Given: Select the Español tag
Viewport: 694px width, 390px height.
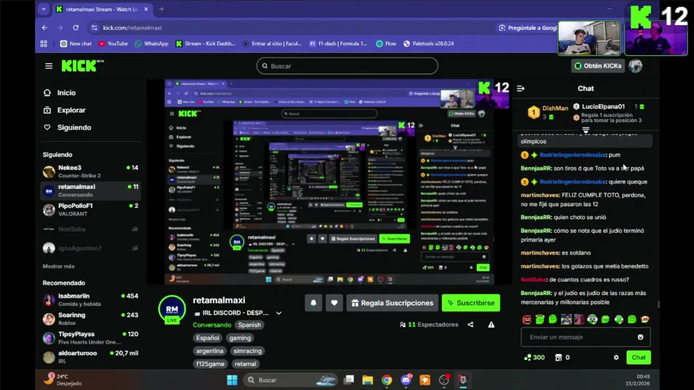Looking at the screenshot, I should click(208, 338).
